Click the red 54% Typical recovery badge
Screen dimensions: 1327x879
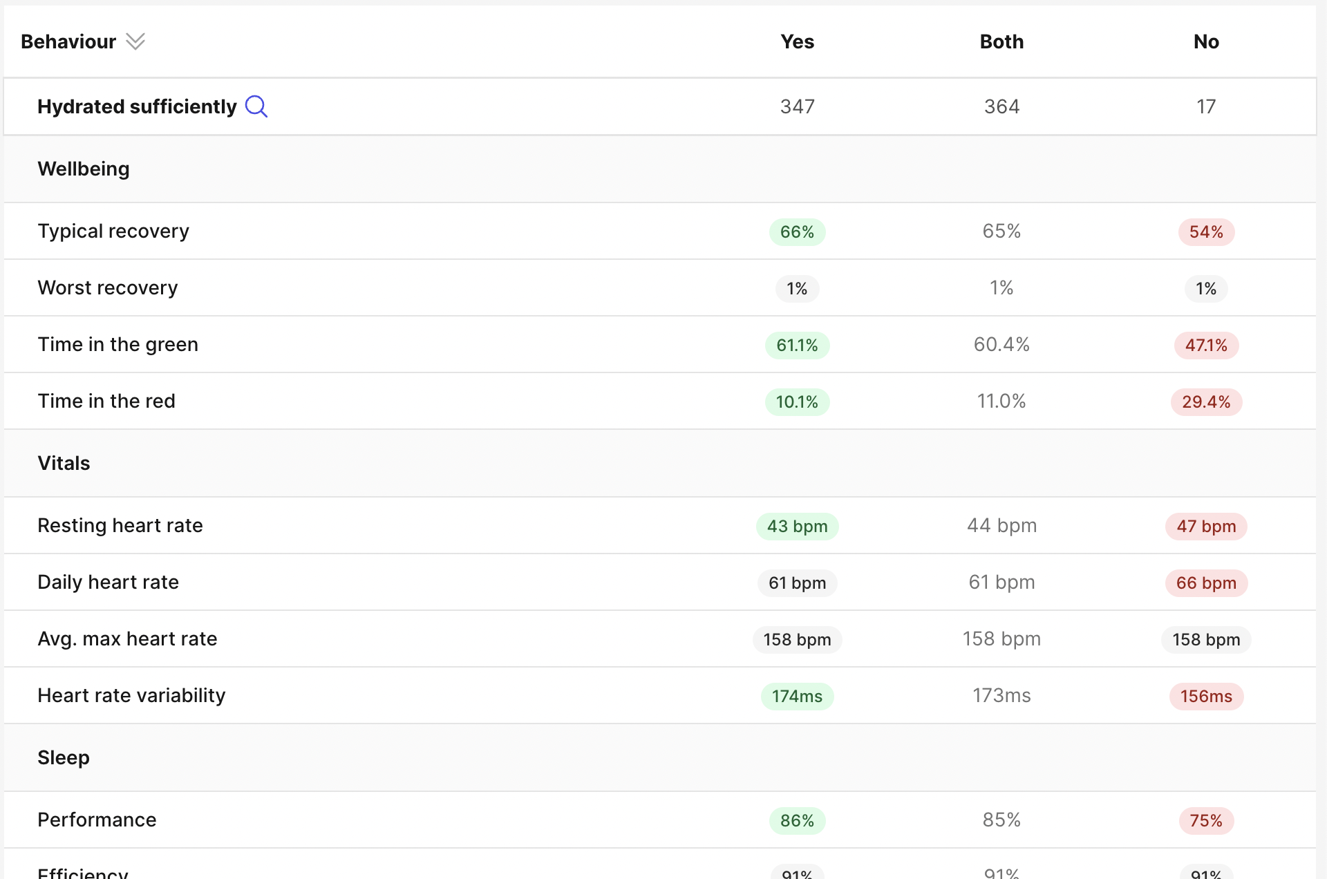1206,231
